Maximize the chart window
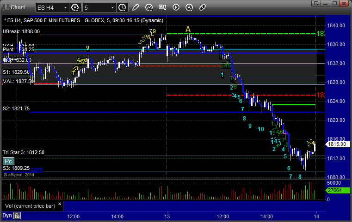The image size is (352, 222). (x=334, y=3)
